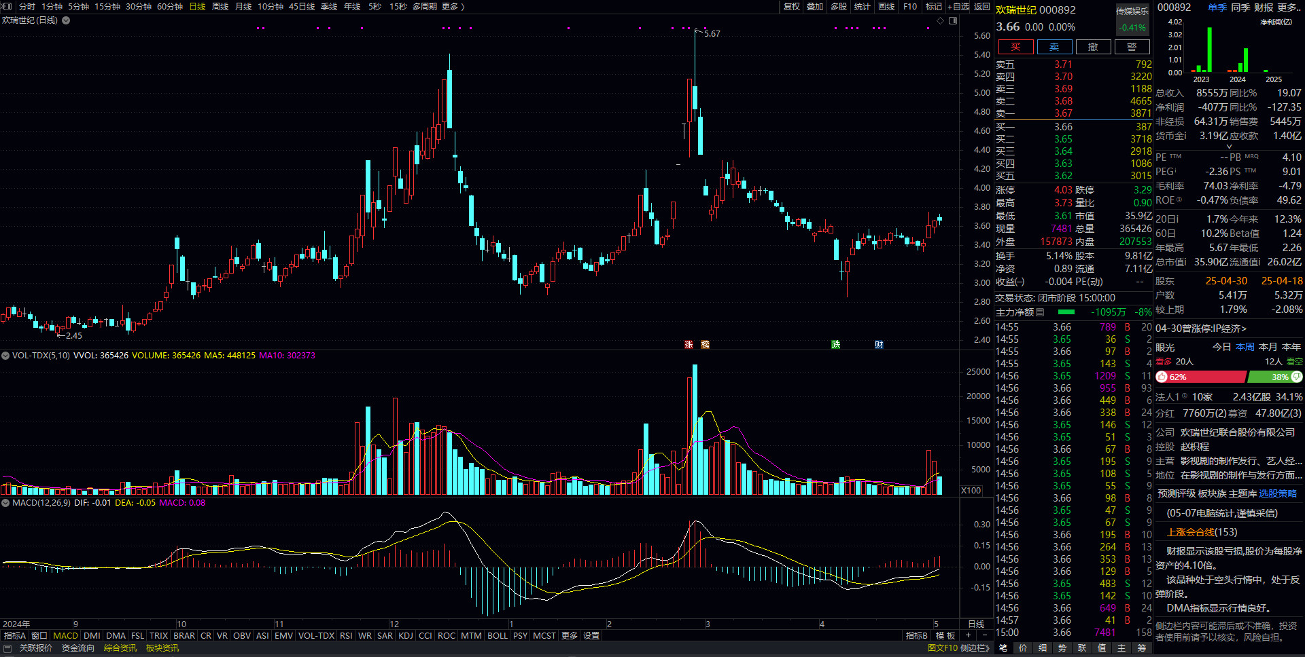Open the 04-30曾涨停:IP经济> news link

(x=1201, y=328)
